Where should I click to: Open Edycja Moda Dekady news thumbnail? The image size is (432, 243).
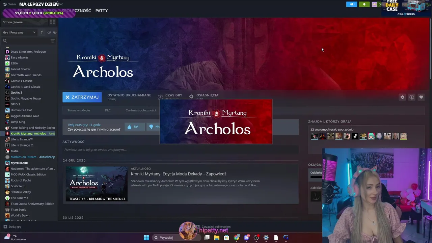point(97,184)
